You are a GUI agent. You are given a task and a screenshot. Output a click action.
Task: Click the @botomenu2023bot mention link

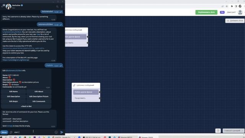pyautogui.click(x=14, y=71)
